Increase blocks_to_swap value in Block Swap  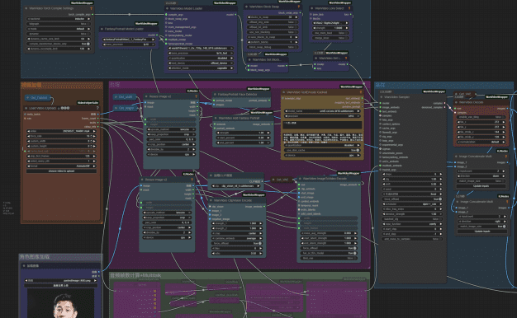point(296,17)
